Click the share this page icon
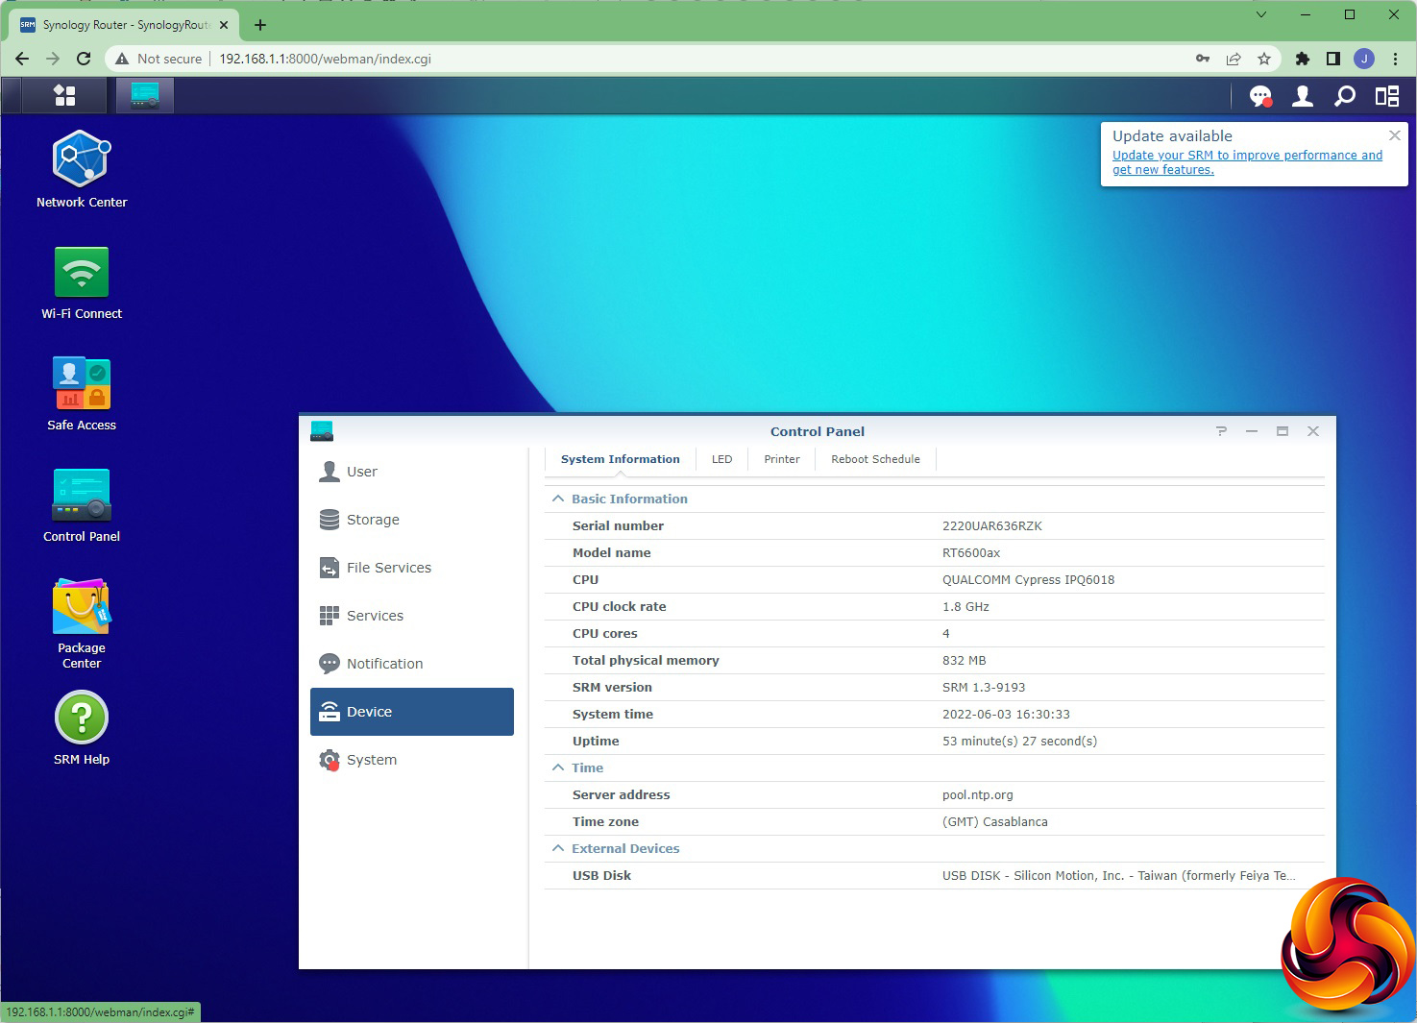 click(1234, 59)
